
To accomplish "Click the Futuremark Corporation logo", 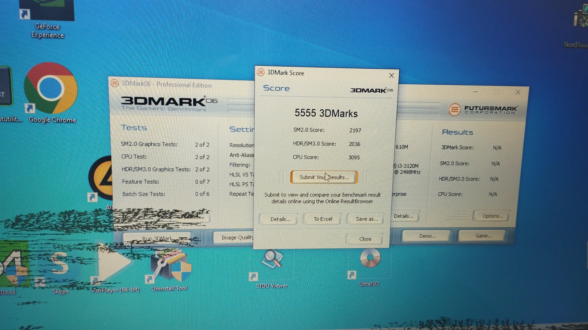I will coord(483,109).
